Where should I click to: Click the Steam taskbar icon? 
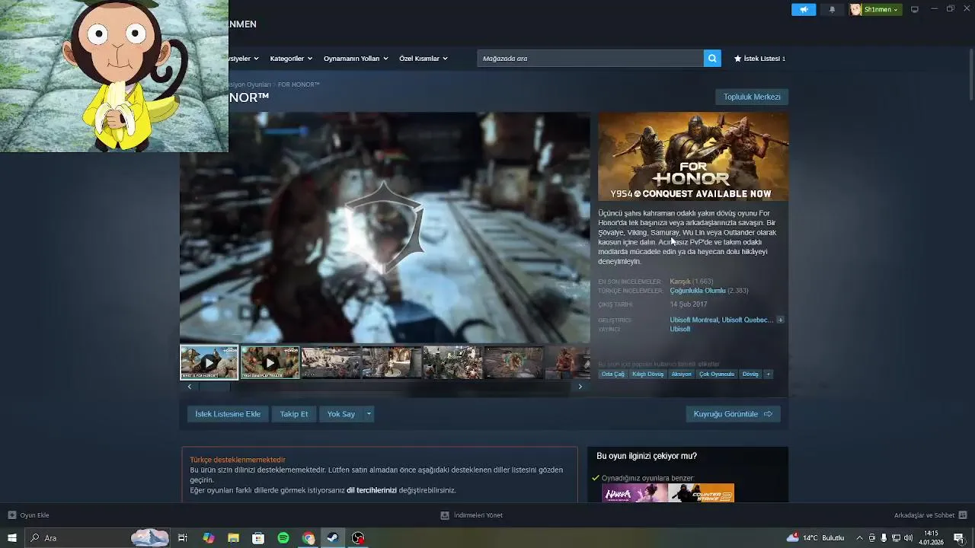point(333,538)
